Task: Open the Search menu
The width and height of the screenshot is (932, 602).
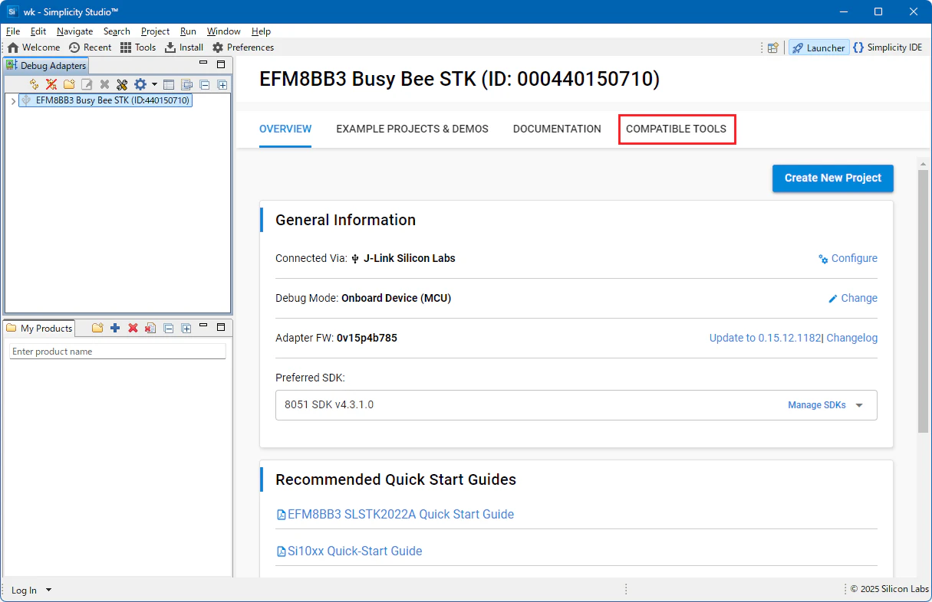Action: (117, 31)
